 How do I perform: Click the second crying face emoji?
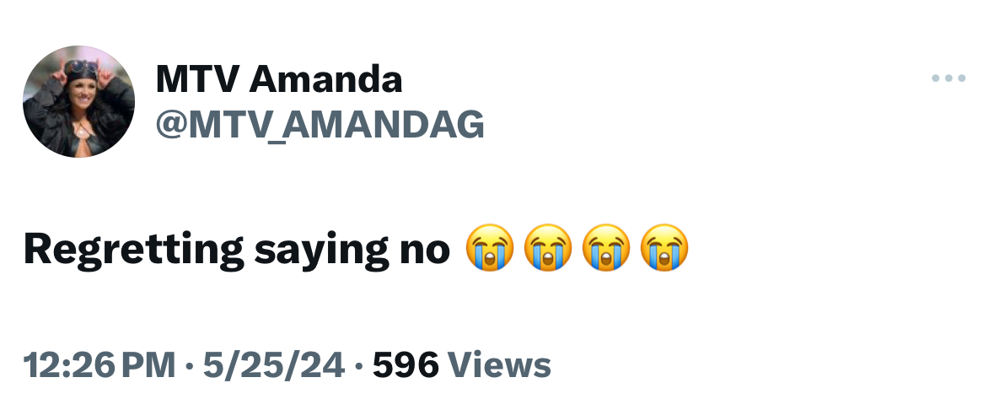(x=548, y=248)
